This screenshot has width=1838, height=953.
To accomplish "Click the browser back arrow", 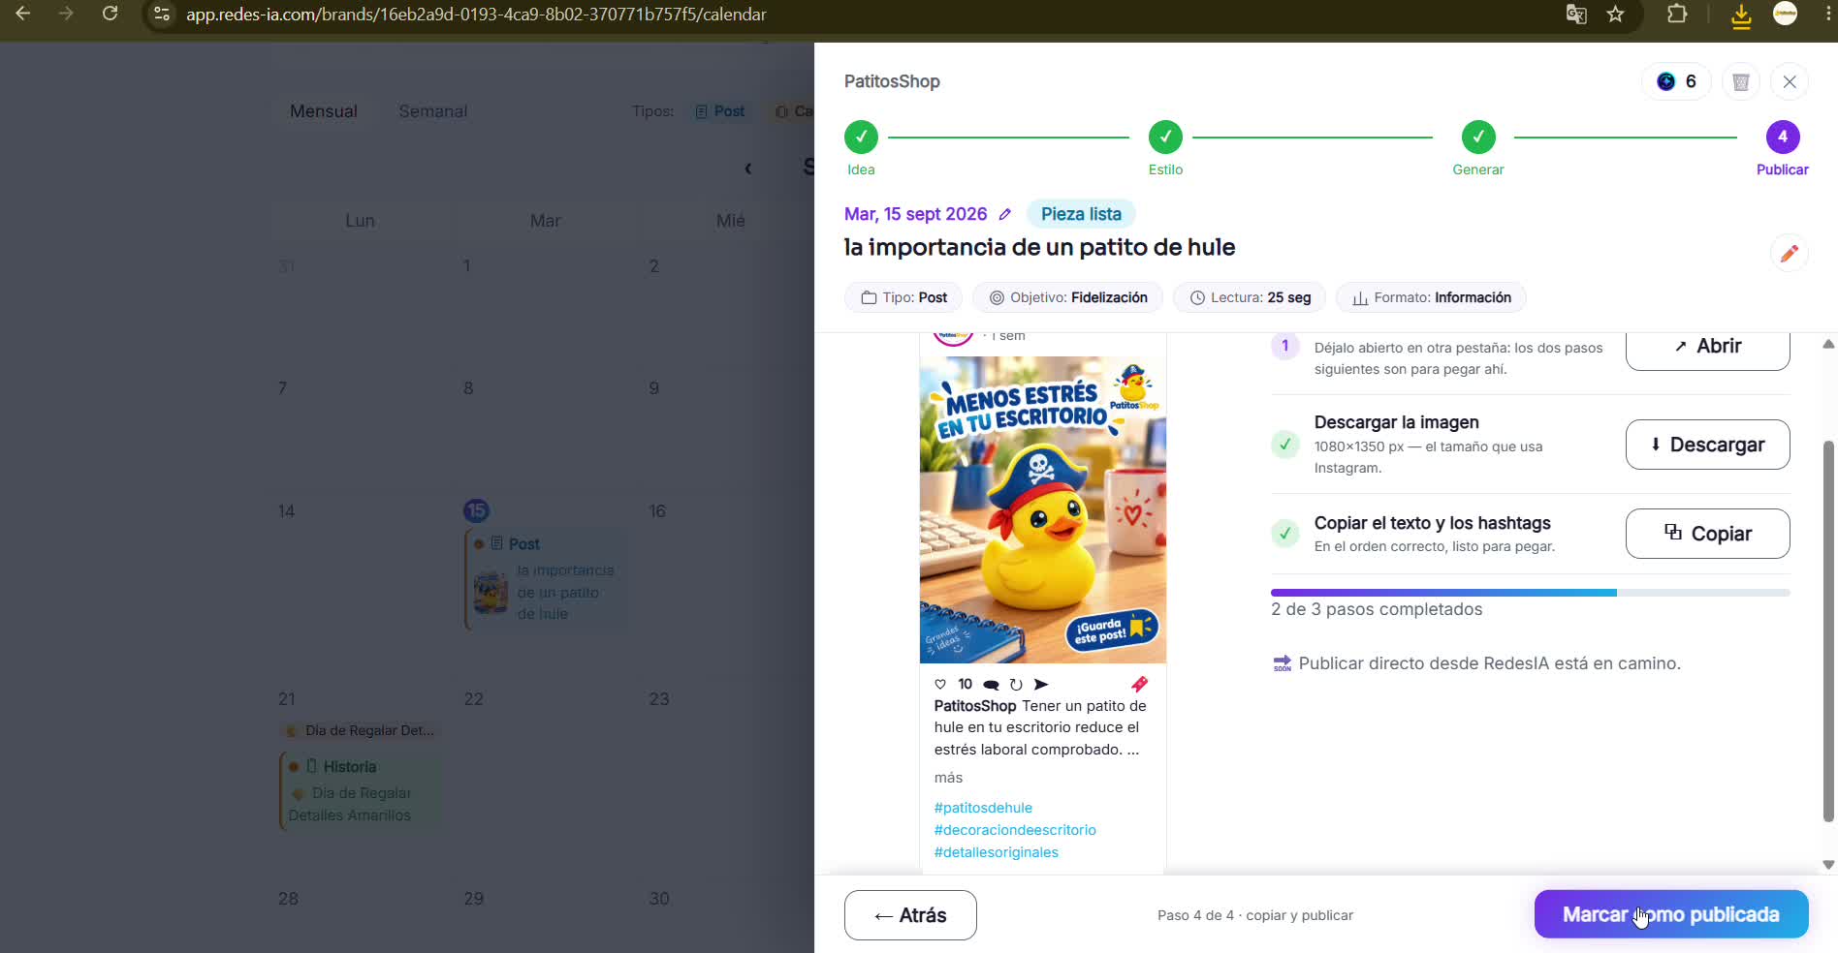I will tap(23, 14).
